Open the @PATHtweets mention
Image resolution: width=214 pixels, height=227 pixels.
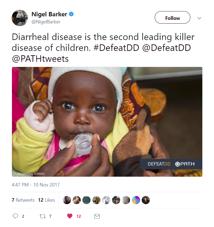point(40,58)
